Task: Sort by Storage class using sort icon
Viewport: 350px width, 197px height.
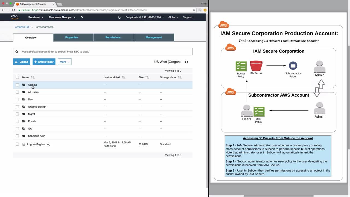Action: [x=180, y=77]
